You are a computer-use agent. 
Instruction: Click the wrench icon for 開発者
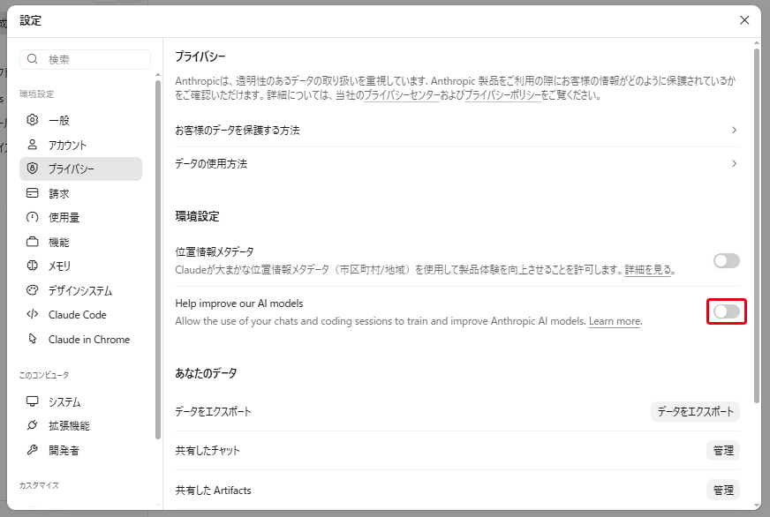pos(33,449)
